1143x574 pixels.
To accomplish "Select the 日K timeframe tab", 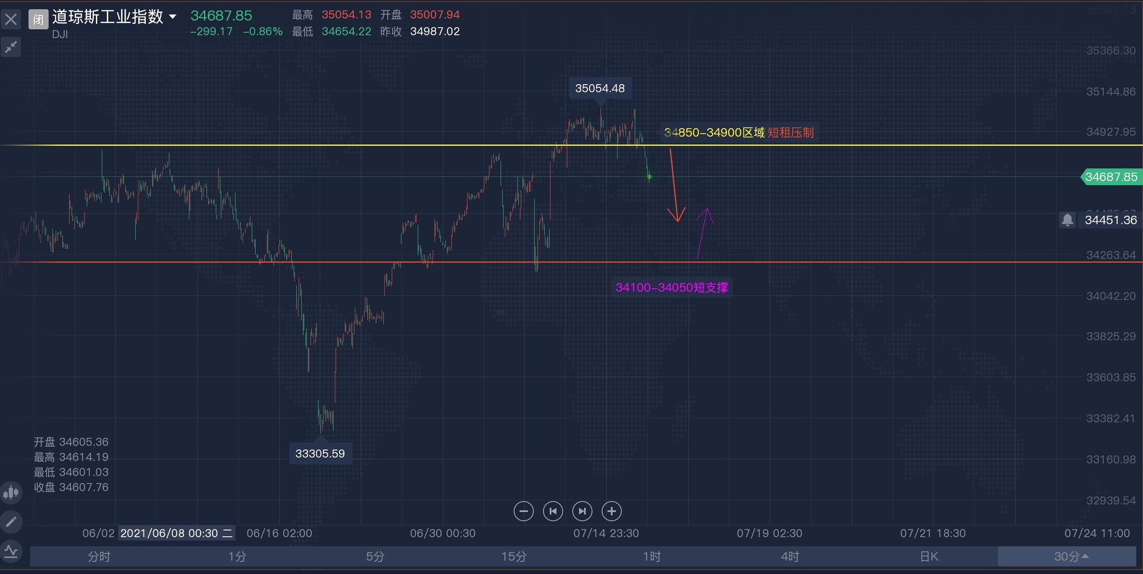I will coord(929,556).
